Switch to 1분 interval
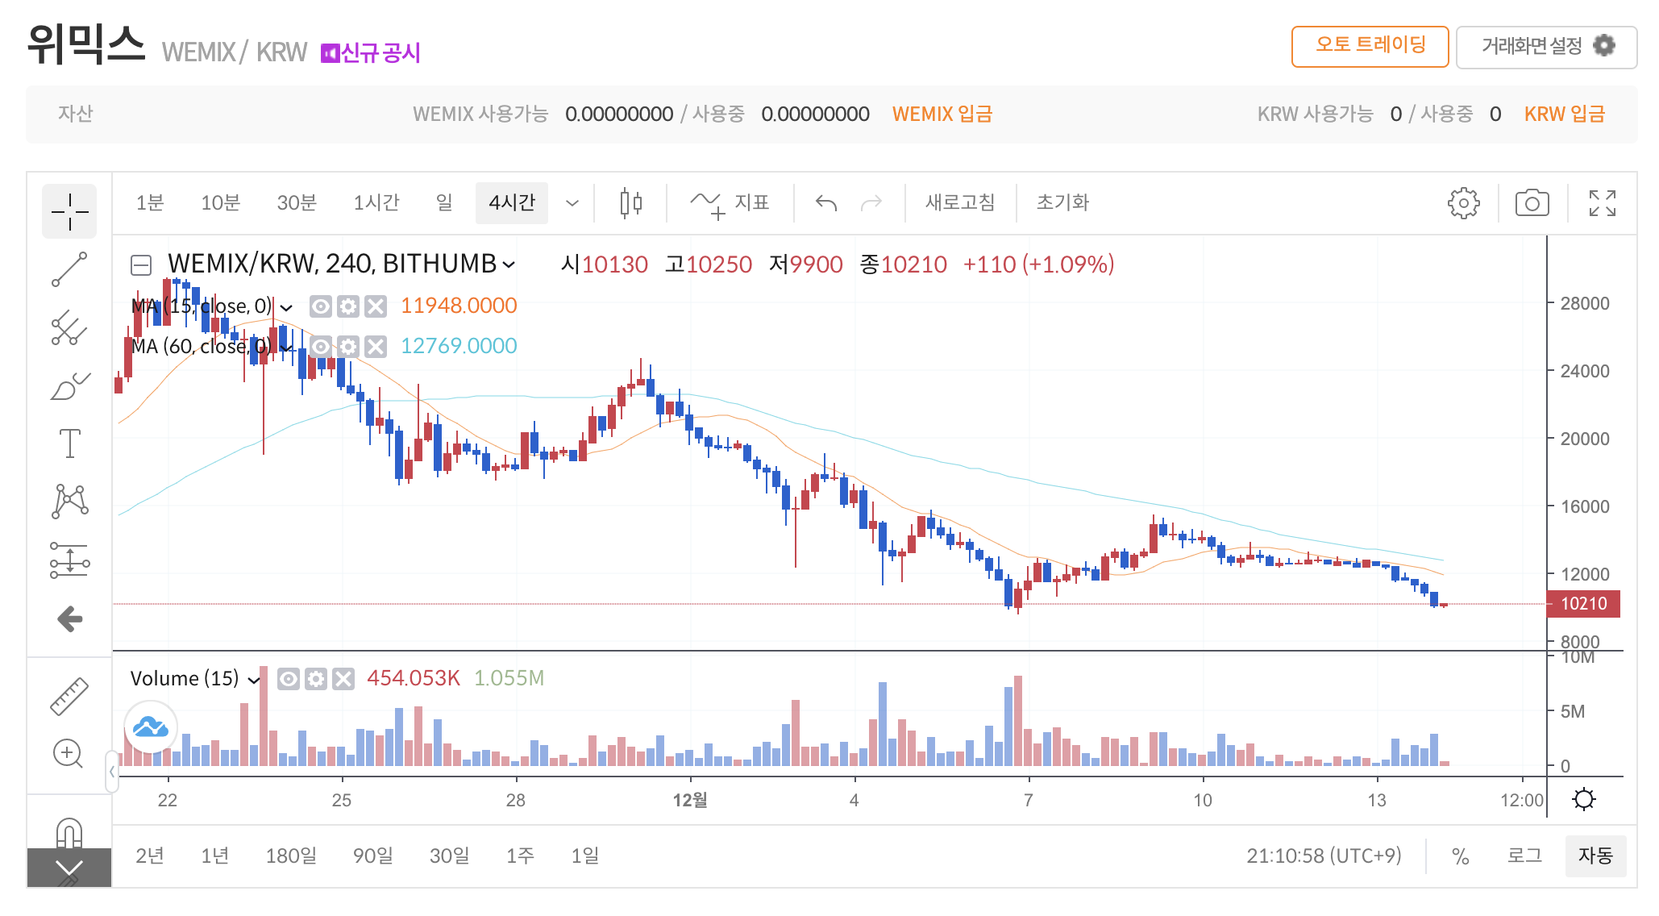 coord(150,202)
